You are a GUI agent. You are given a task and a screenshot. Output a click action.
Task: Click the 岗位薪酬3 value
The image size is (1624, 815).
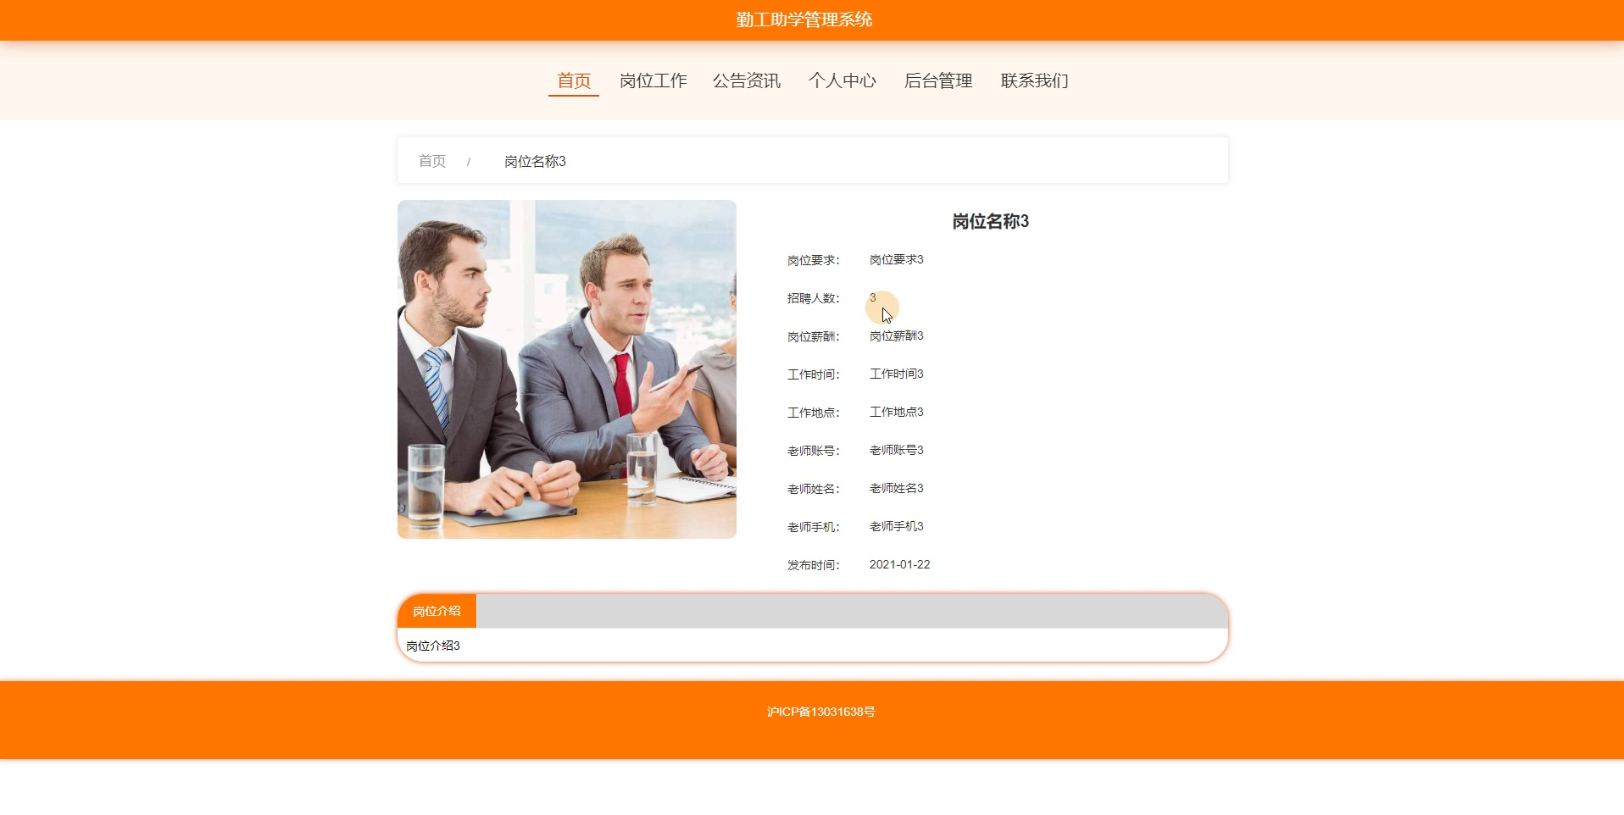coord(896,335)
